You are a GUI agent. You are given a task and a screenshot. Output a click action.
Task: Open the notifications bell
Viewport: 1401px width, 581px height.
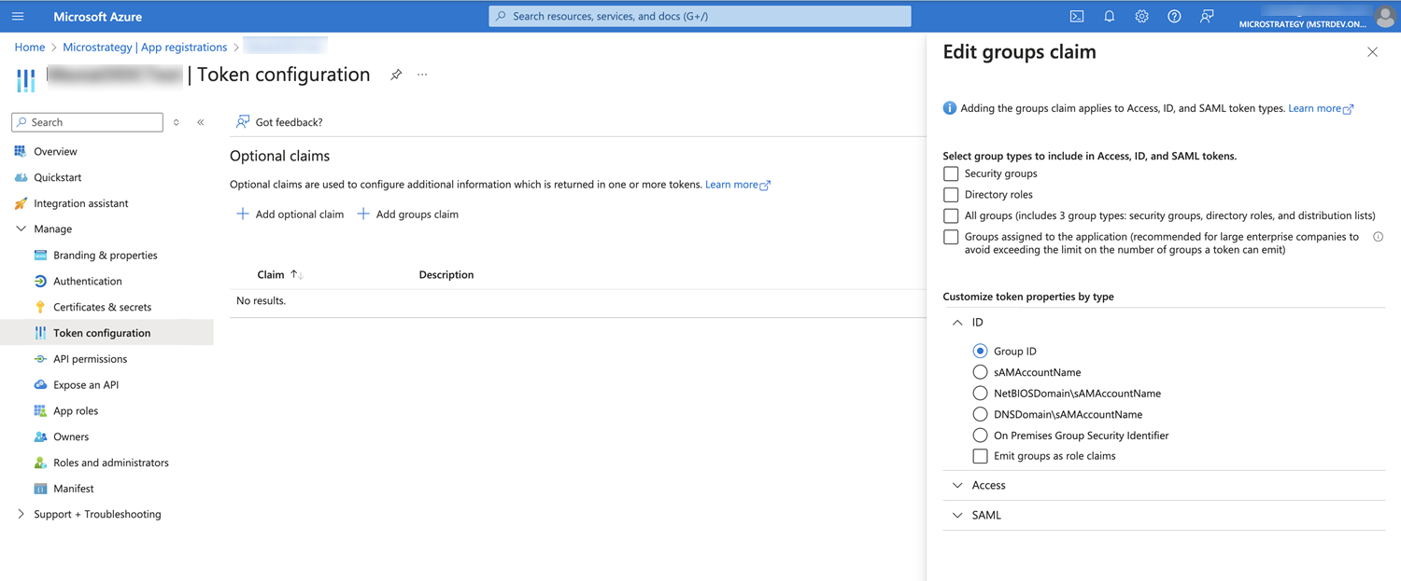click(1109, 17)
